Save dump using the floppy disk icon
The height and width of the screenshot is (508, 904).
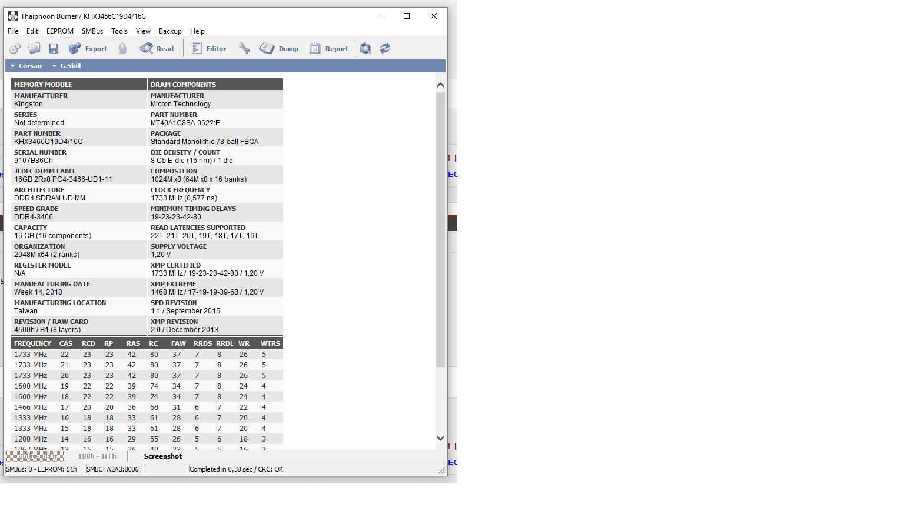pyautogui.click(x=54, y=49)
